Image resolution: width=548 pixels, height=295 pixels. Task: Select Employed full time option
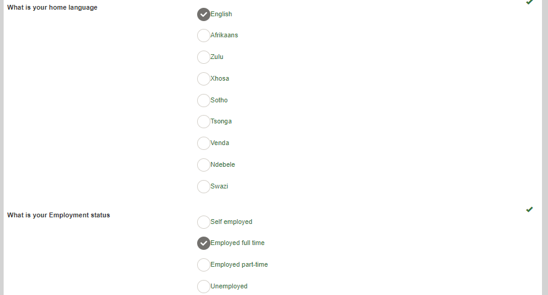point(203,243)
